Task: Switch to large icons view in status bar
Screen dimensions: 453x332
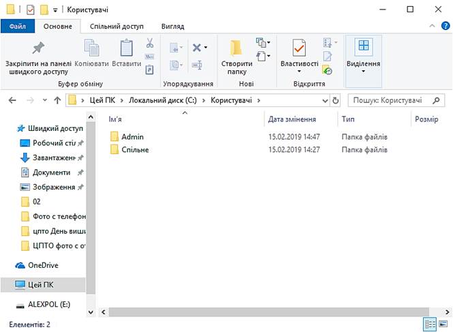Action: [443, 325]
